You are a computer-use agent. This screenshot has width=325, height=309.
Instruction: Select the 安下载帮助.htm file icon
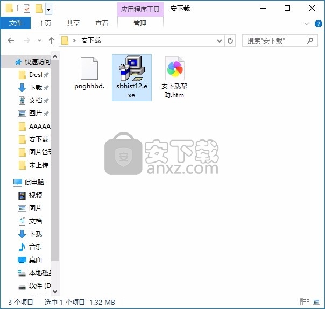click(175, 68)
